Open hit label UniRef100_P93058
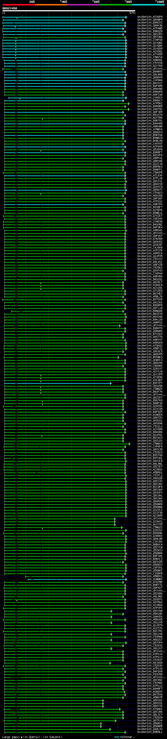The height and width of the screenshot is (739, 167). pos(150,675)
